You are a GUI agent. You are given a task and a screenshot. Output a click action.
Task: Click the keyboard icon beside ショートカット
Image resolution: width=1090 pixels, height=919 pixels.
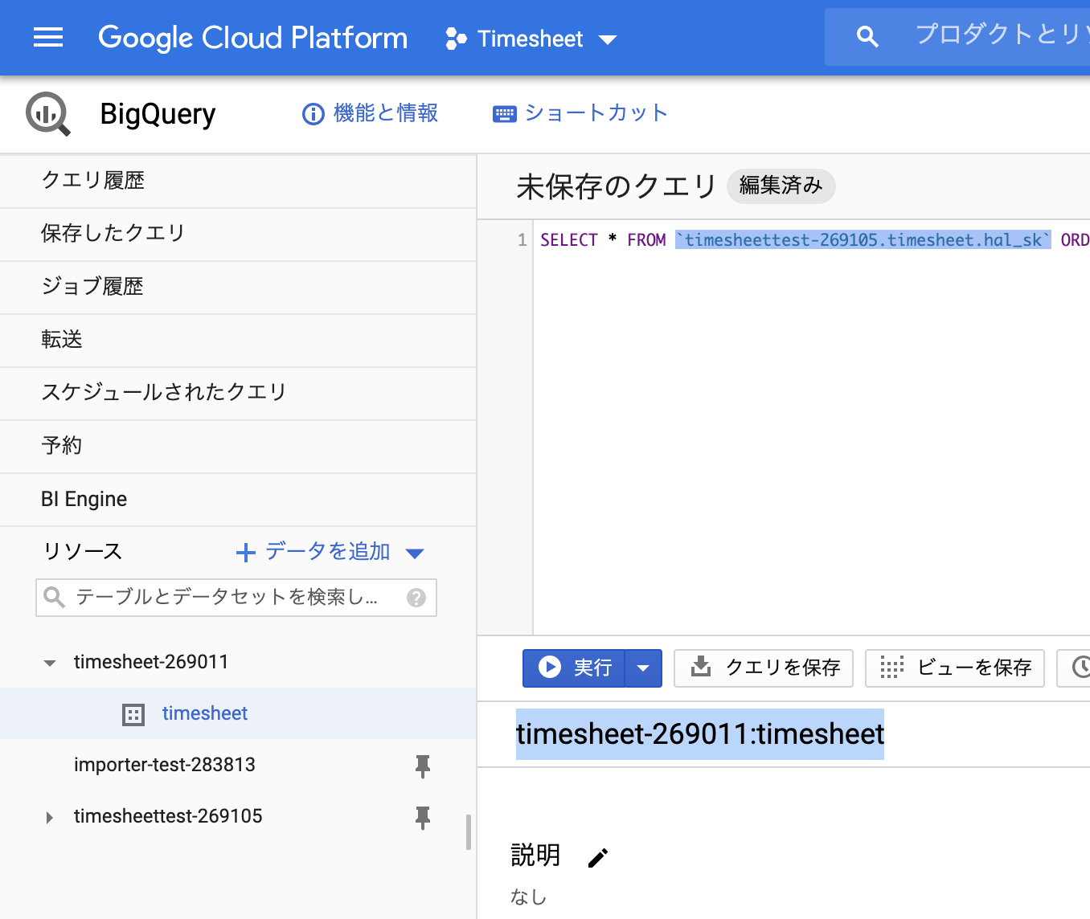coord(505,114)
